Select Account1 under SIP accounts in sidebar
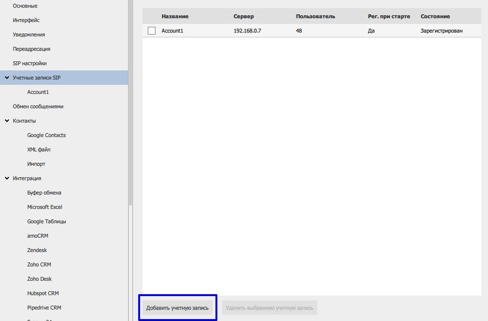Screen dimensions: 488x321 coord(38,92)
